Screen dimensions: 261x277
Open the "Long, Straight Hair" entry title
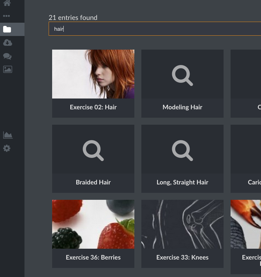click(x=182, y=182)
